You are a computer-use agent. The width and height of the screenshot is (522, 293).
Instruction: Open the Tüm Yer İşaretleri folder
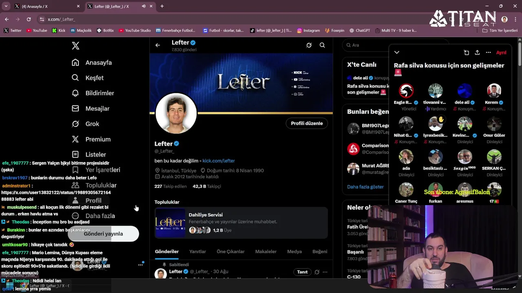500,31
